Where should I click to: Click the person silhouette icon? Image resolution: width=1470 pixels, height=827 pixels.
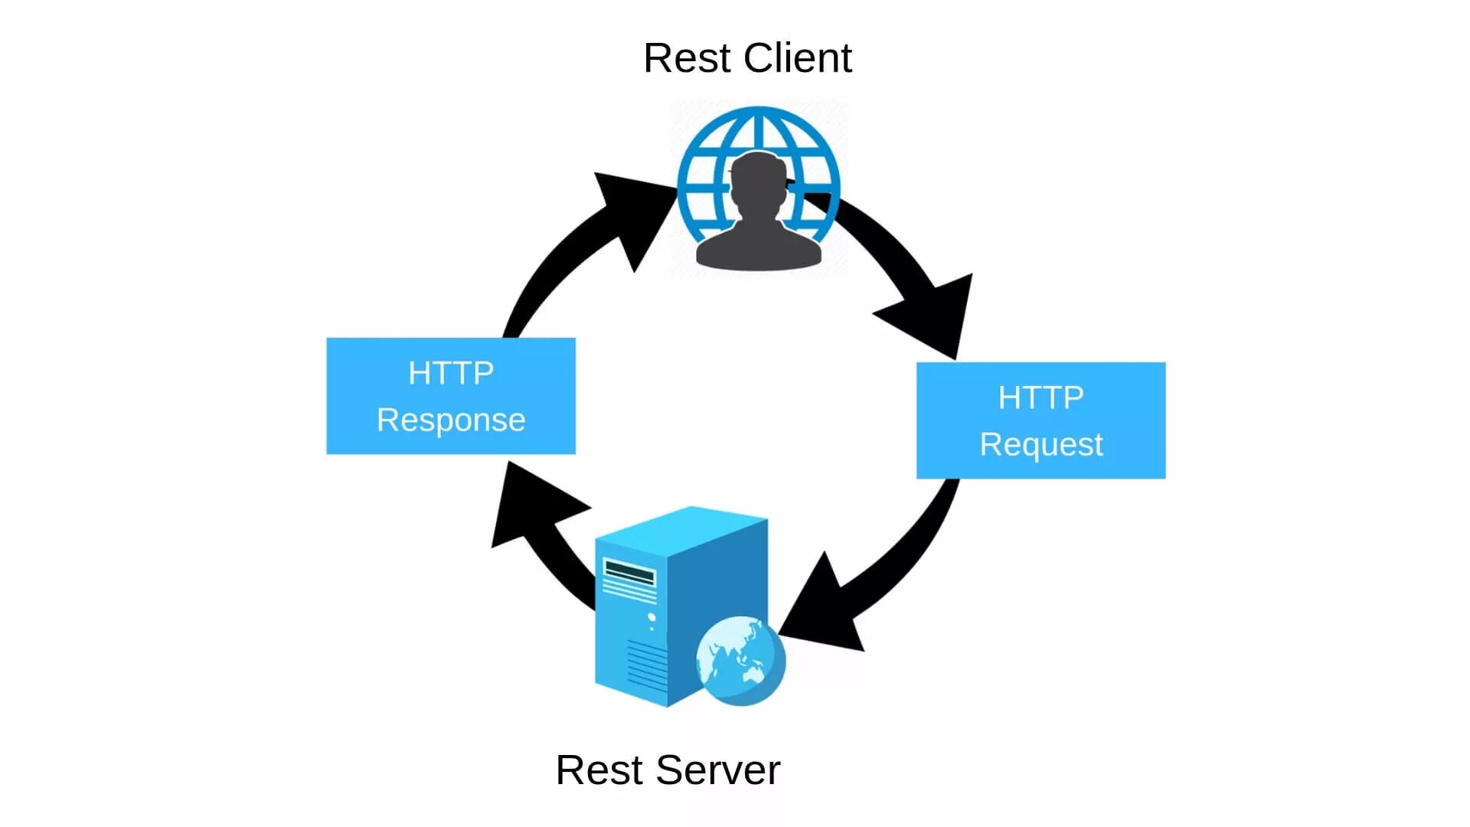[757, 212]
